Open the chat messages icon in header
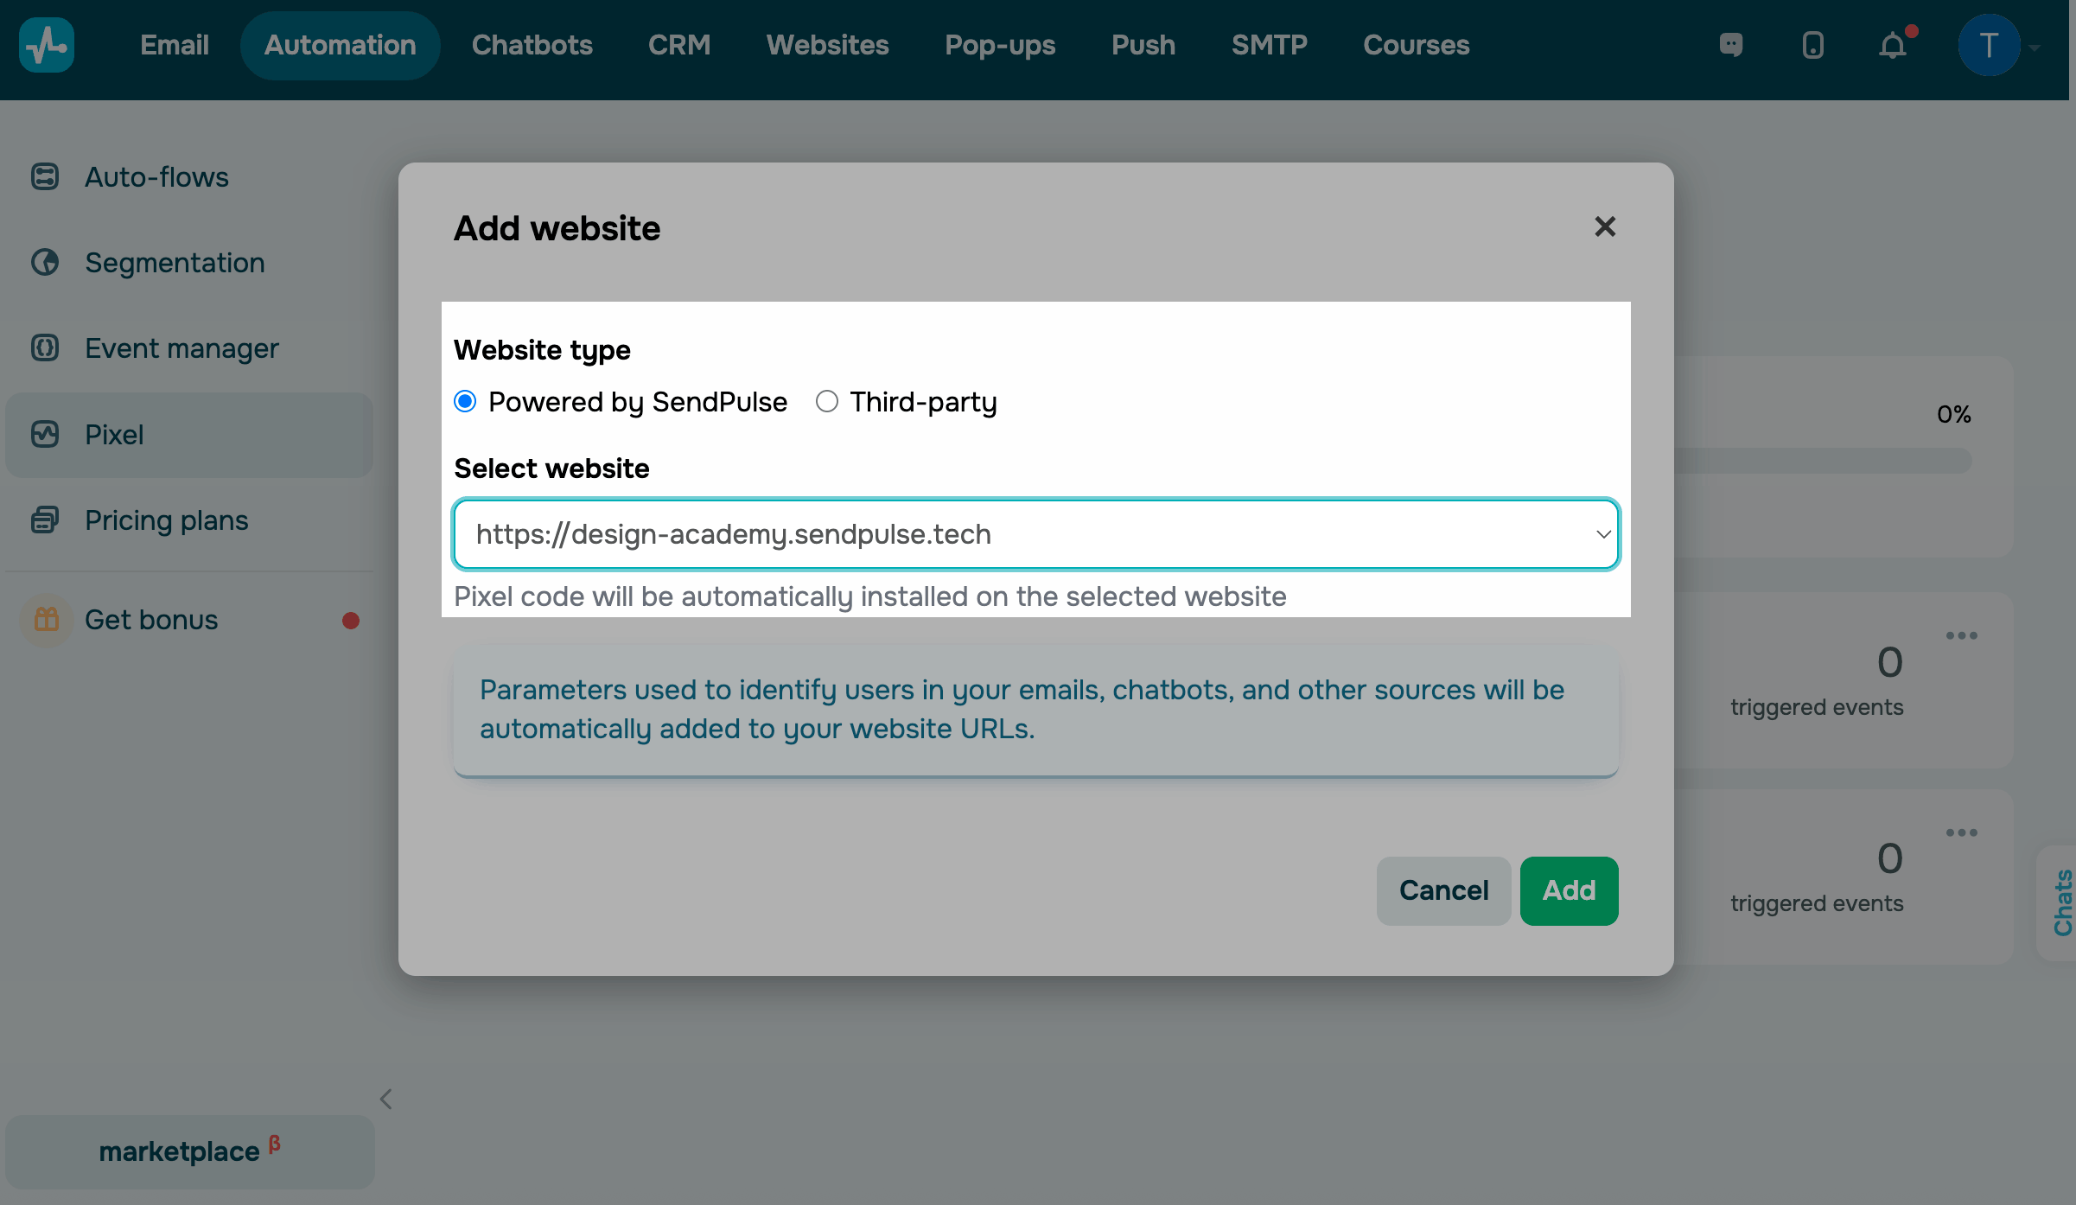The image size is (2076, 1205). 1730,45
